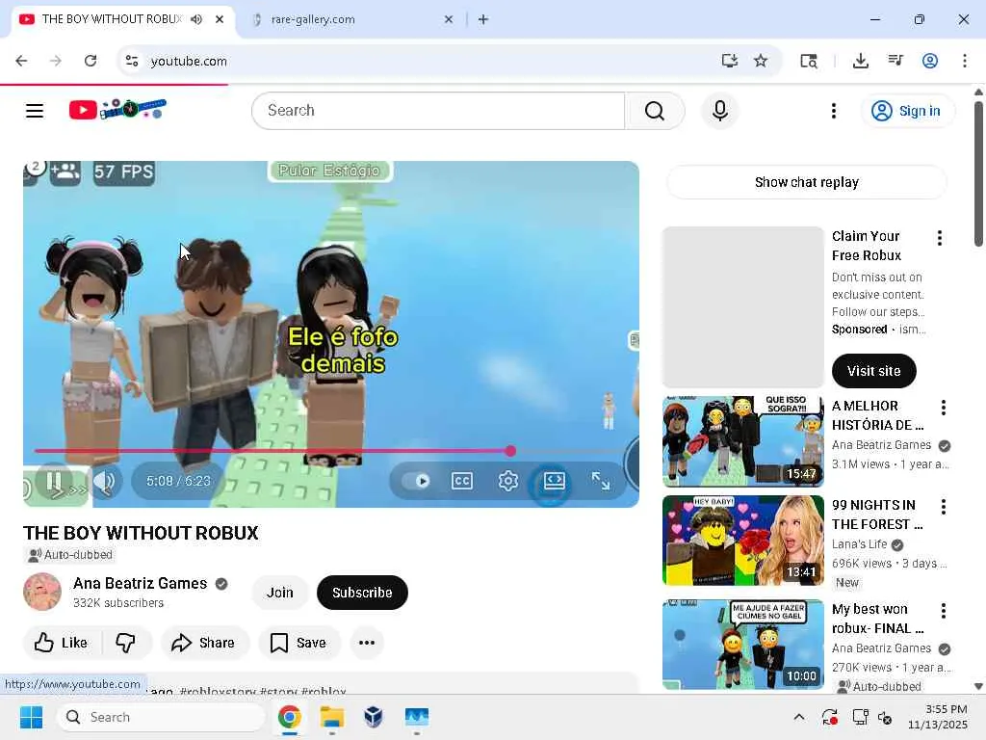Open the Ana Beatriz Games channel avatar
The image size is (986, 740).
tap(42, 592)
